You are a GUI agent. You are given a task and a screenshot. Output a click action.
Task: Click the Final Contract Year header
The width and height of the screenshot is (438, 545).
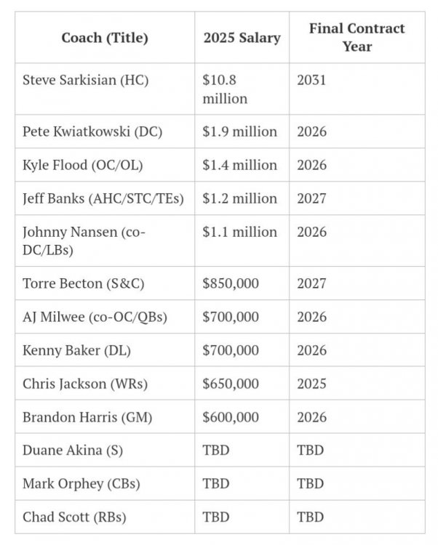(356, 38)
